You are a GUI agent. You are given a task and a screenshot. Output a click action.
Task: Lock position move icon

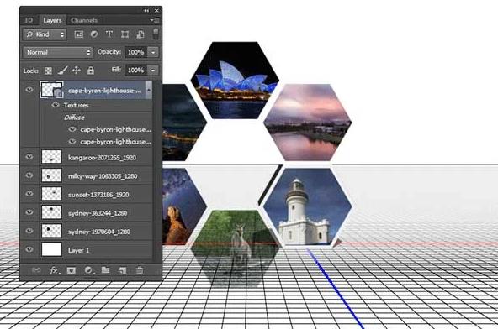coord(77,70)
